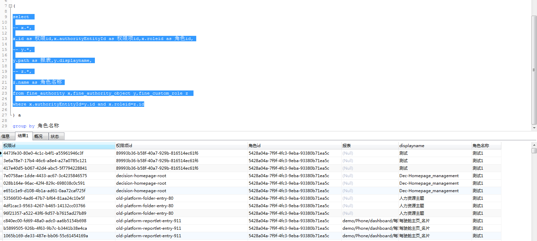The width and height of the screenshot is (537, 241).
Task: Click the 角色id cell in row 3e6a78e7
Action: click(295, 161)
